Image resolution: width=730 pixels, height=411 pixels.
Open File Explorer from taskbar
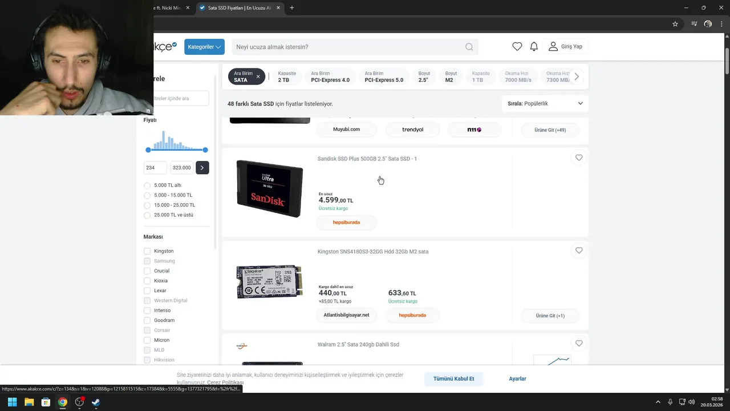point(29,402)
